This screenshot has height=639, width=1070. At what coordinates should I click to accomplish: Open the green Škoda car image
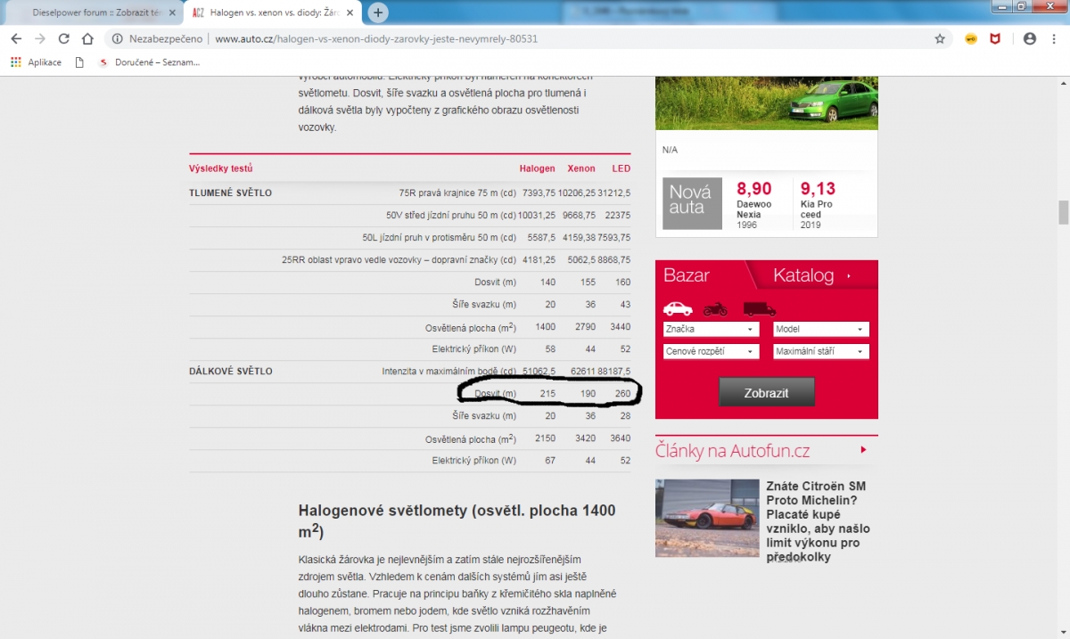[767, 103]
